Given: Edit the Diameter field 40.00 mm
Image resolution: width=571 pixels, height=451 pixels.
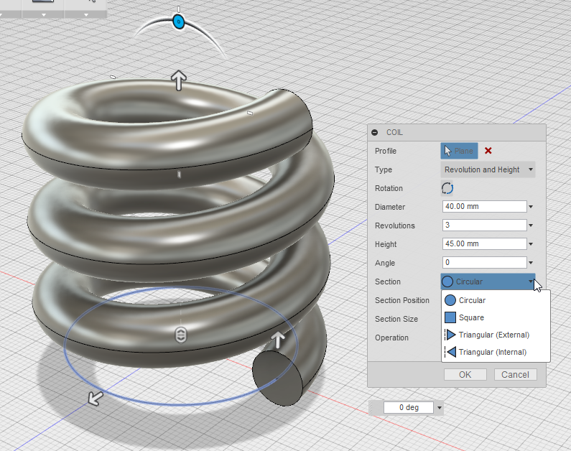Looking at the screenshot, I should 484,206.
